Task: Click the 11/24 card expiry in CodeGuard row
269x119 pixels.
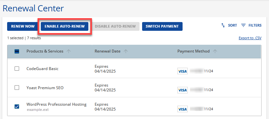Action: pyautogui.click(x=208, y=71)
